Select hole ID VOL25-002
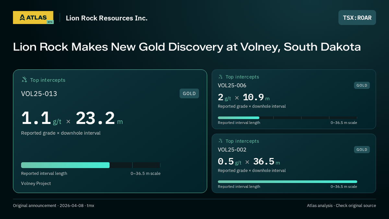Image resolution: width=389 pixels, height=219 pixels. coord(232,150)
